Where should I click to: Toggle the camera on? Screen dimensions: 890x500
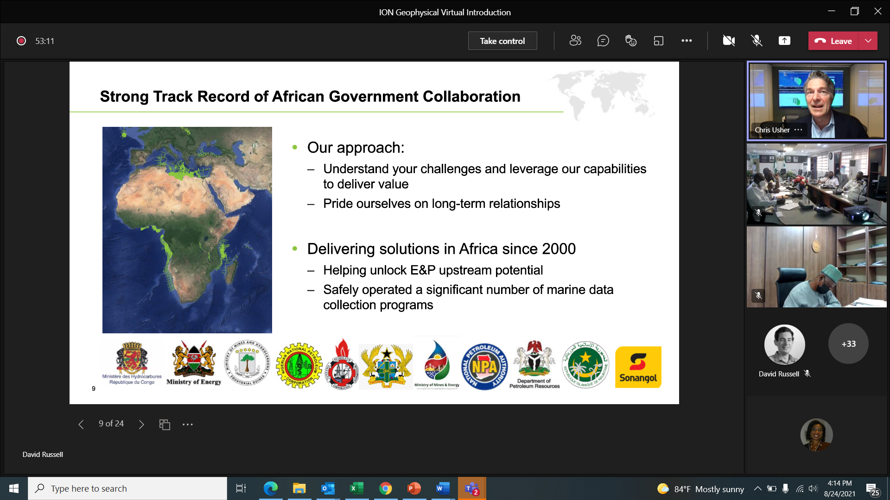tap(729, 41)
